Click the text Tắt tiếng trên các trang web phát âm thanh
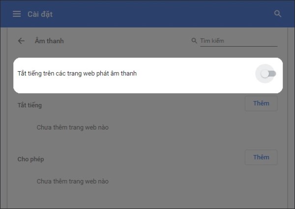 (77, 74)
